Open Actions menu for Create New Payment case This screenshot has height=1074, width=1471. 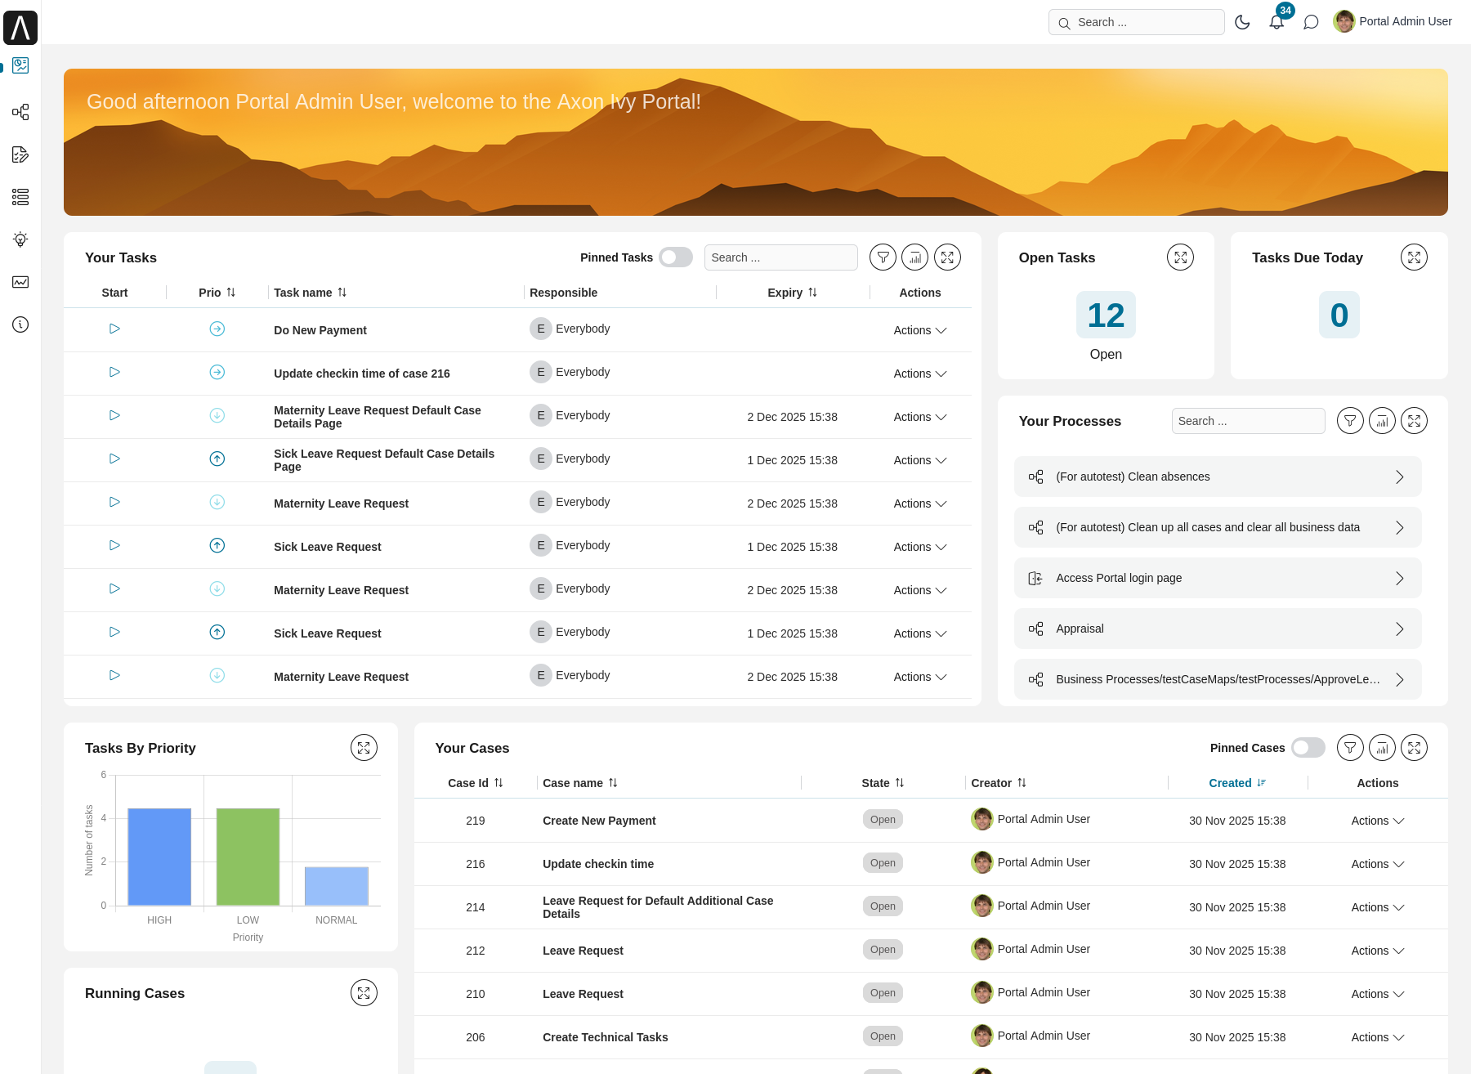coord(1376,820)
